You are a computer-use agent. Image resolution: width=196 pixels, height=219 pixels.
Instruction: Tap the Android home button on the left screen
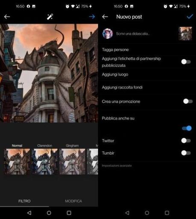(49, 213)
